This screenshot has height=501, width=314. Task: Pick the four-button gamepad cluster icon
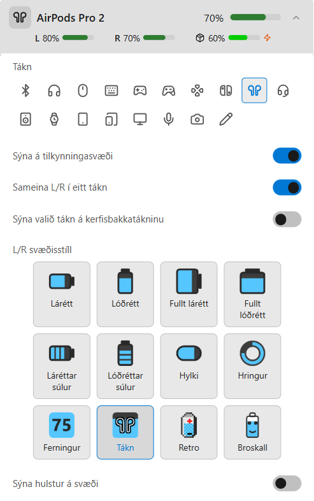pos(197,91)
